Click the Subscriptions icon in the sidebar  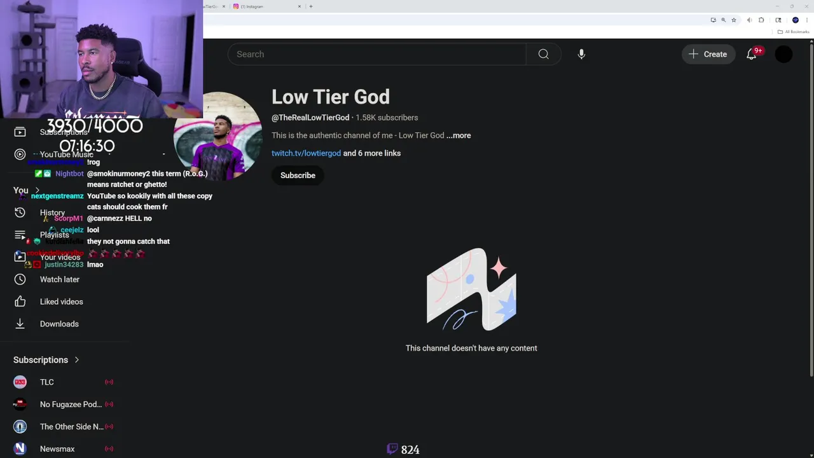[20, 132]
